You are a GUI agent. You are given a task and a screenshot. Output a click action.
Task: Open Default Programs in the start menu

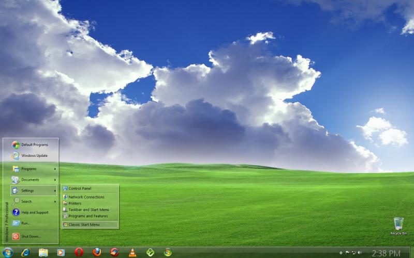coord(34,144)
